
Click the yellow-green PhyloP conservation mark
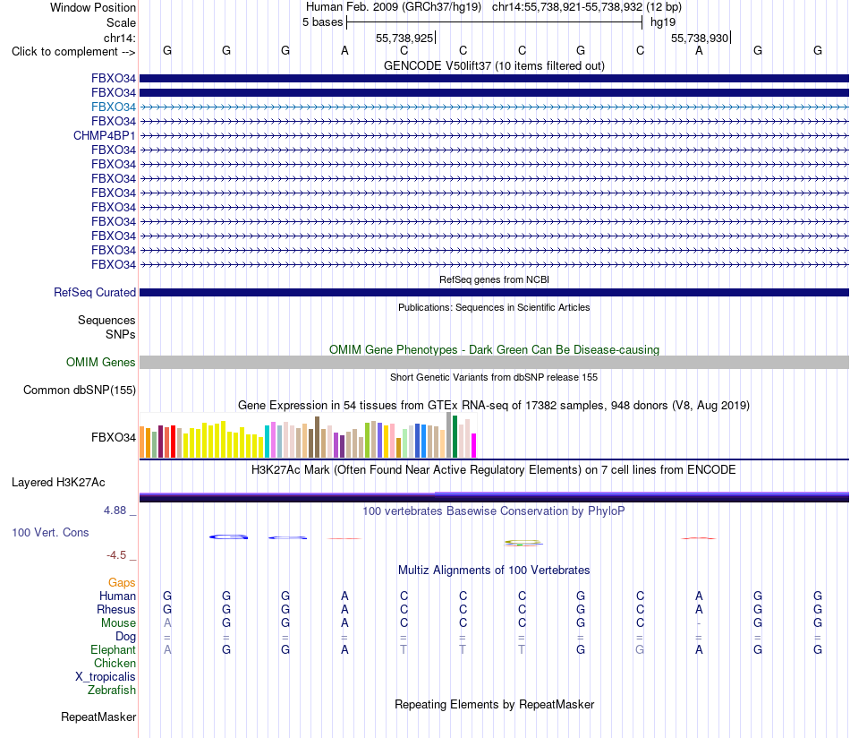coord(523,543)
